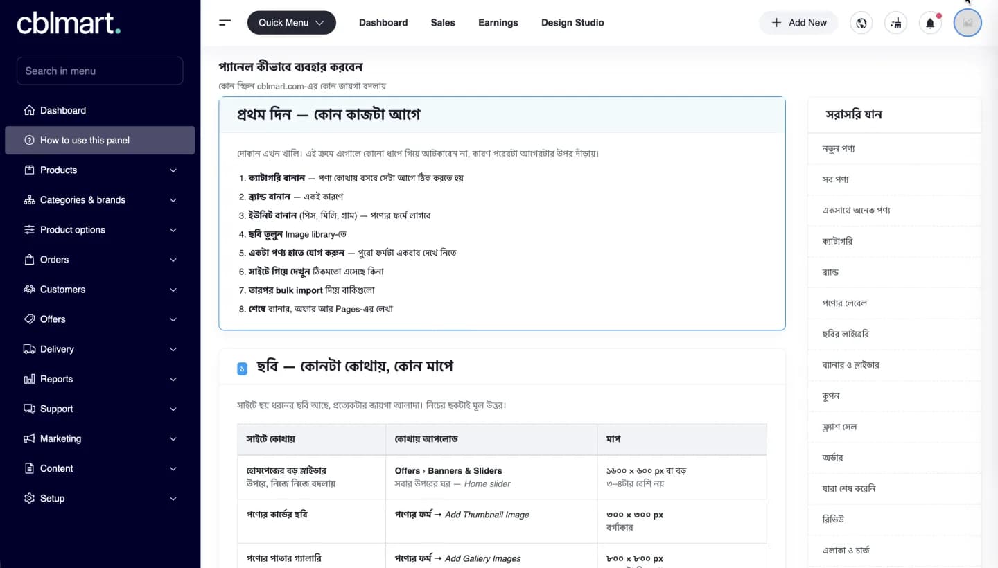Click the Marketing megaphone icon

(29, 438)
